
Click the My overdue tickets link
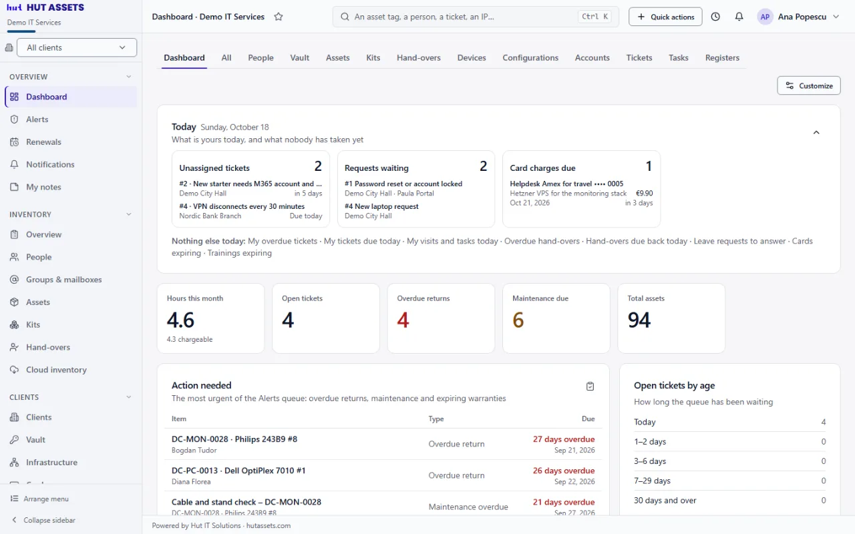click(x=283, y=241)
